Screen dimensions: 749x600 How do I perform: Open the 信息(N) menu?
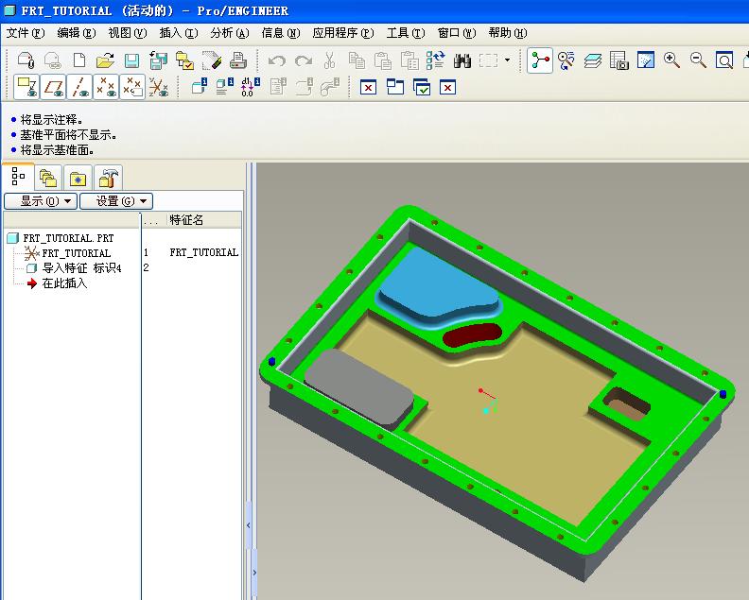[x=281, y=33]
